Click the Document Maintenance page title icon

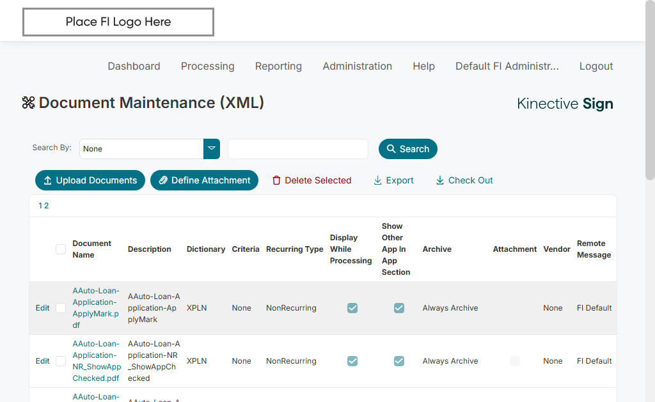pos(28,103)
